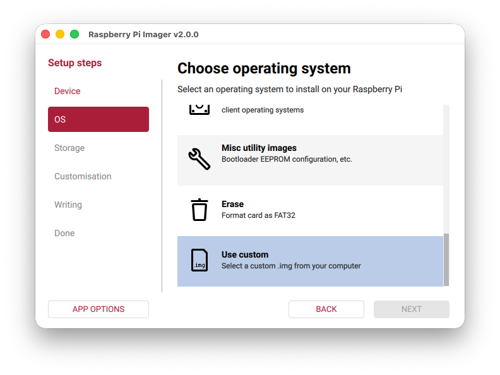Click the trash can Erase icon
This screenshot has width=500, height=375.
tap(199, 210)
